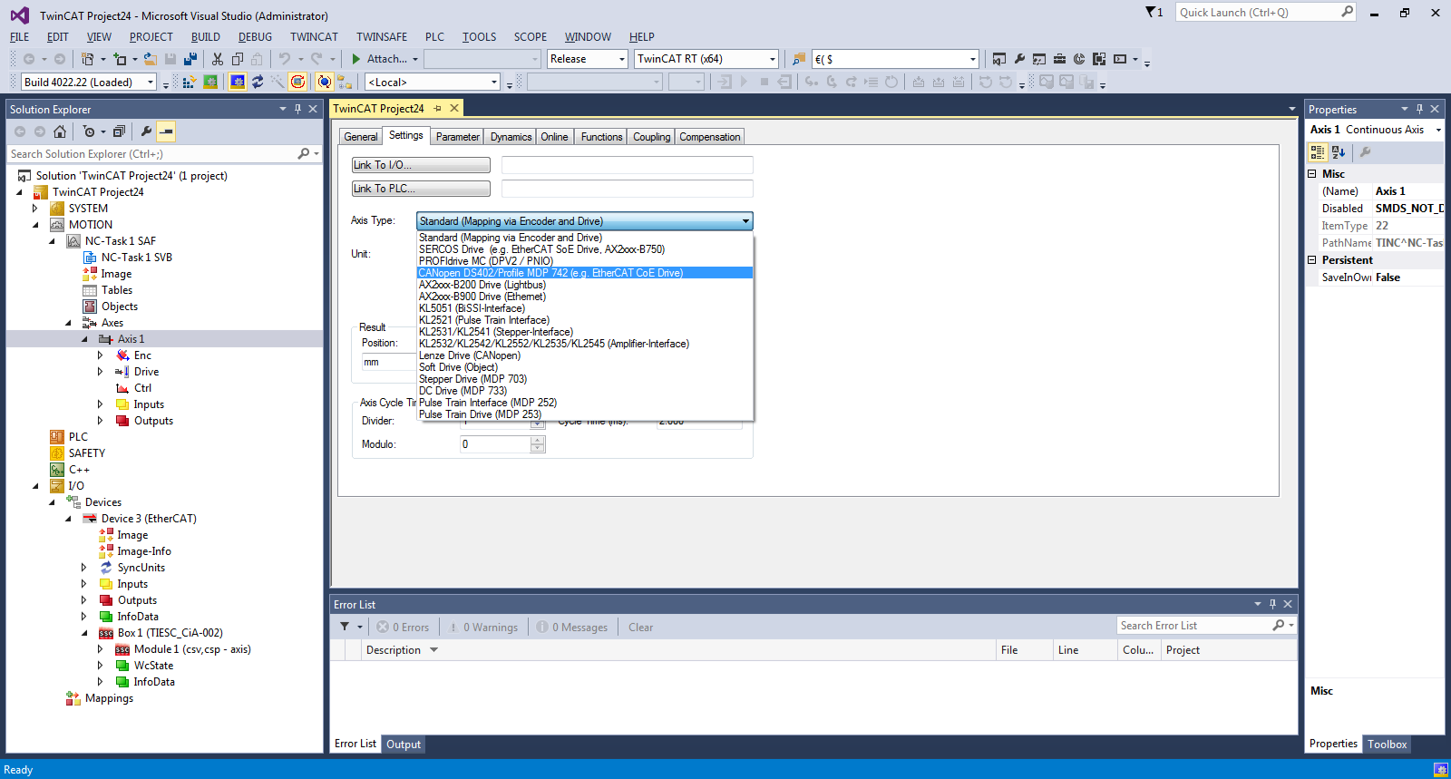Click the Modulo spinner up arrow
The width and height of the screenshot is (1451, 779).
click(538, 440)
